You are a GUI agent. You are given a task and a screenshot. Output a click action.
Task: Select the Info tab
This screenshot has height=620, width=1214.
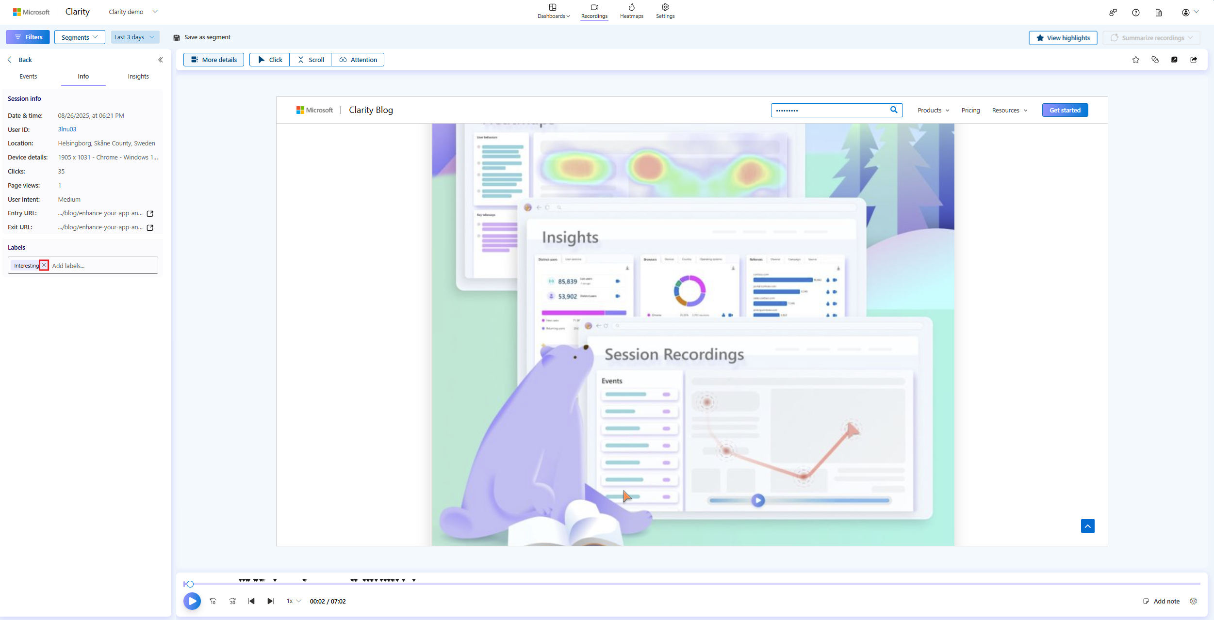[x=83, y=77]
